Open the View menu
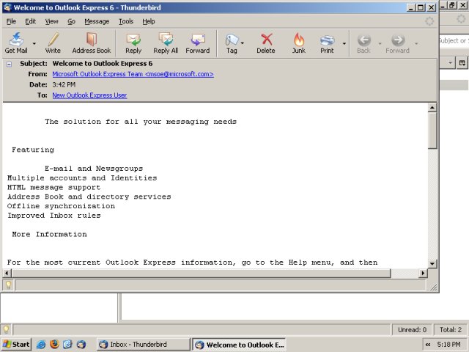469x352 pixels. pyautogui.click(x=51, y=21)
